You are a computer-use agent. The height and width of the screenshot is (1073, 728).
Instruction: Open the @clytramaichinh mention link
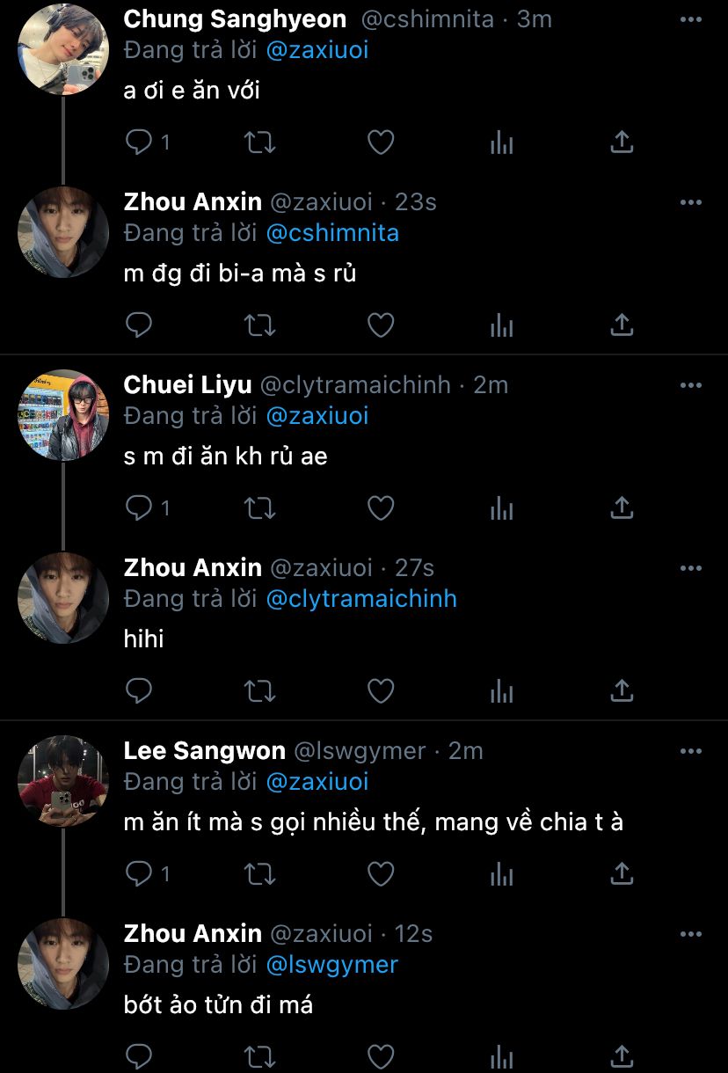click(x=361, y=599)
